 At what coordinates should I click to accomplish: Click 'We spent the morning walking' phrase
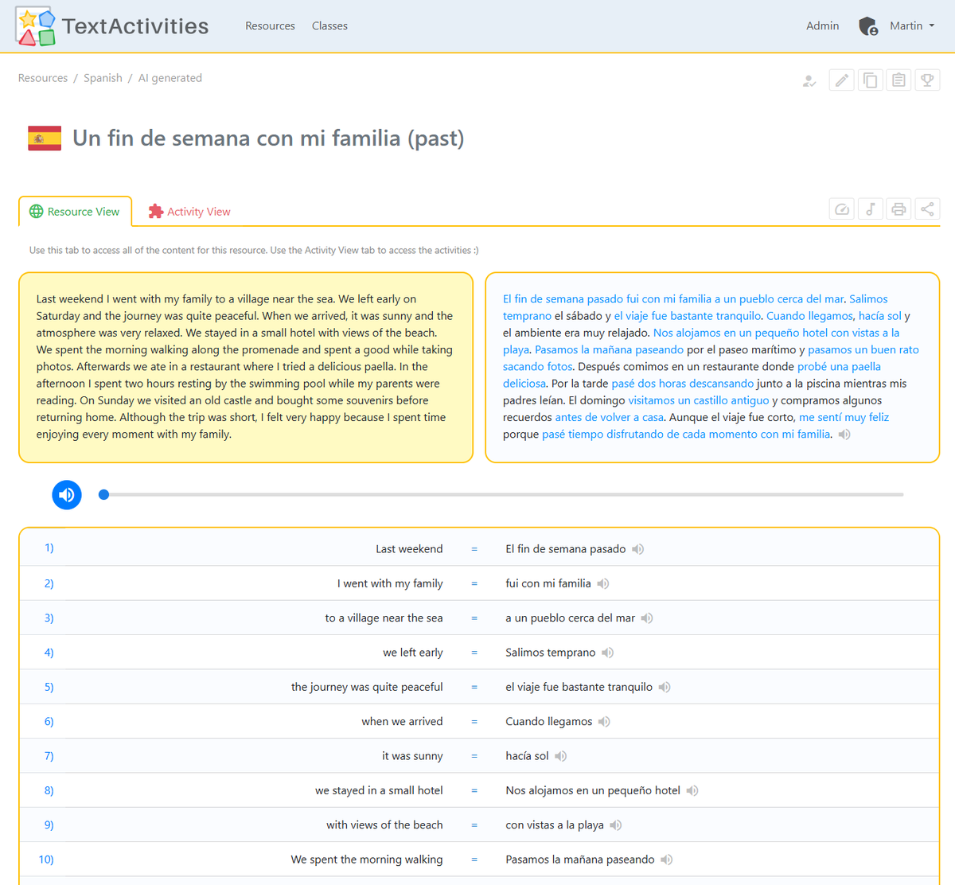[367, 860]
